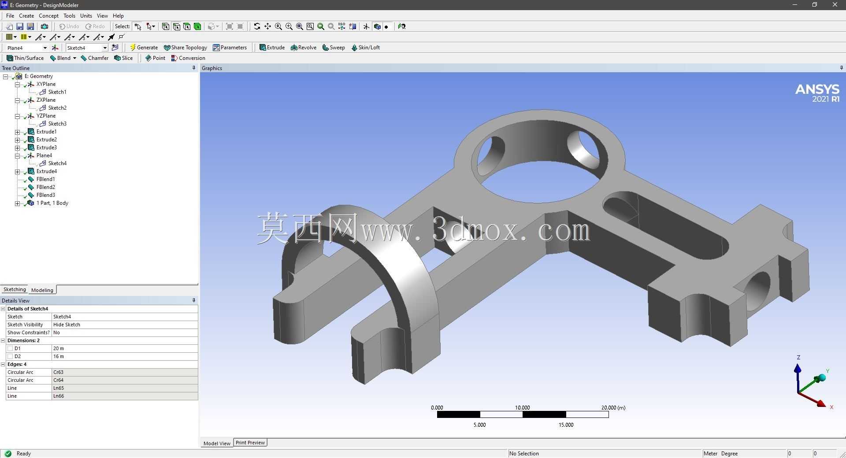The image size is (846, 458).
Task: Toggle the Display Plane icon
Action: pyautogui.click(x=366, y=26)
